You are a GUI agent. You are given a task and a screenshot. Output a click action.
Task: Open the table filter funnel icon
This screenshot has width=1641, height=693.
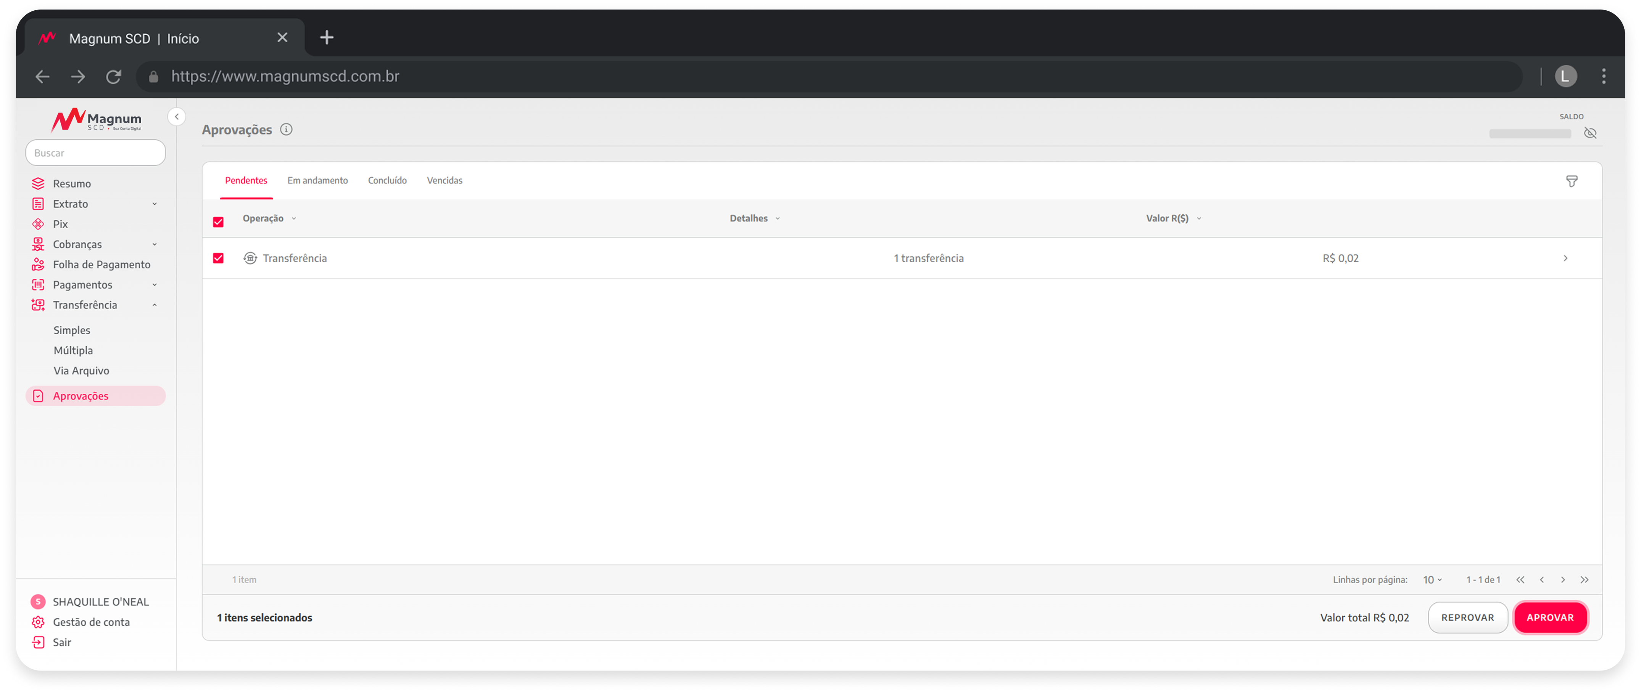[x=1572, y=181]
